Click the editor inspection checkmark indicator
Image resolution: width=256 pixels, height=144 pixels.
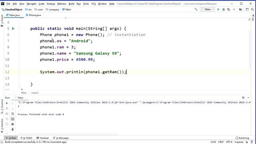coord(249,19)
